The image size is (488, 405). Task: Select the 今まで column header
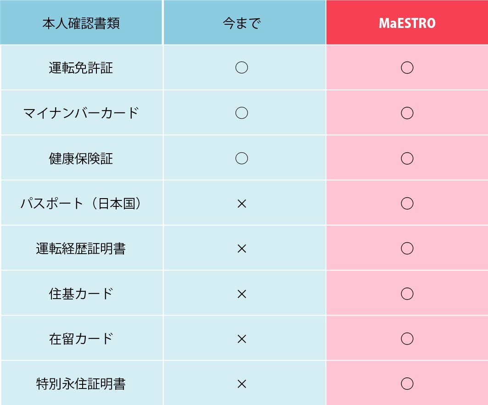pyautogui.click(x=242, y=23)
